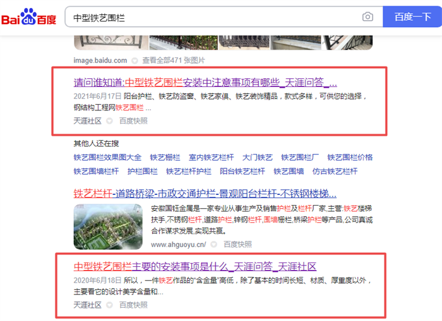Select related search 铁艺围墙

(289, 171)
